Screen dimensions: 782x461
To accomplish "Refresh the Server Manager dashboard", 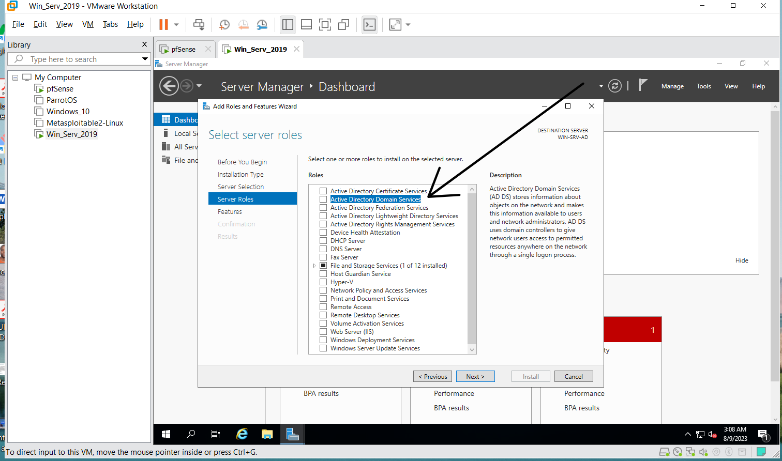I will tap(614, 86).
